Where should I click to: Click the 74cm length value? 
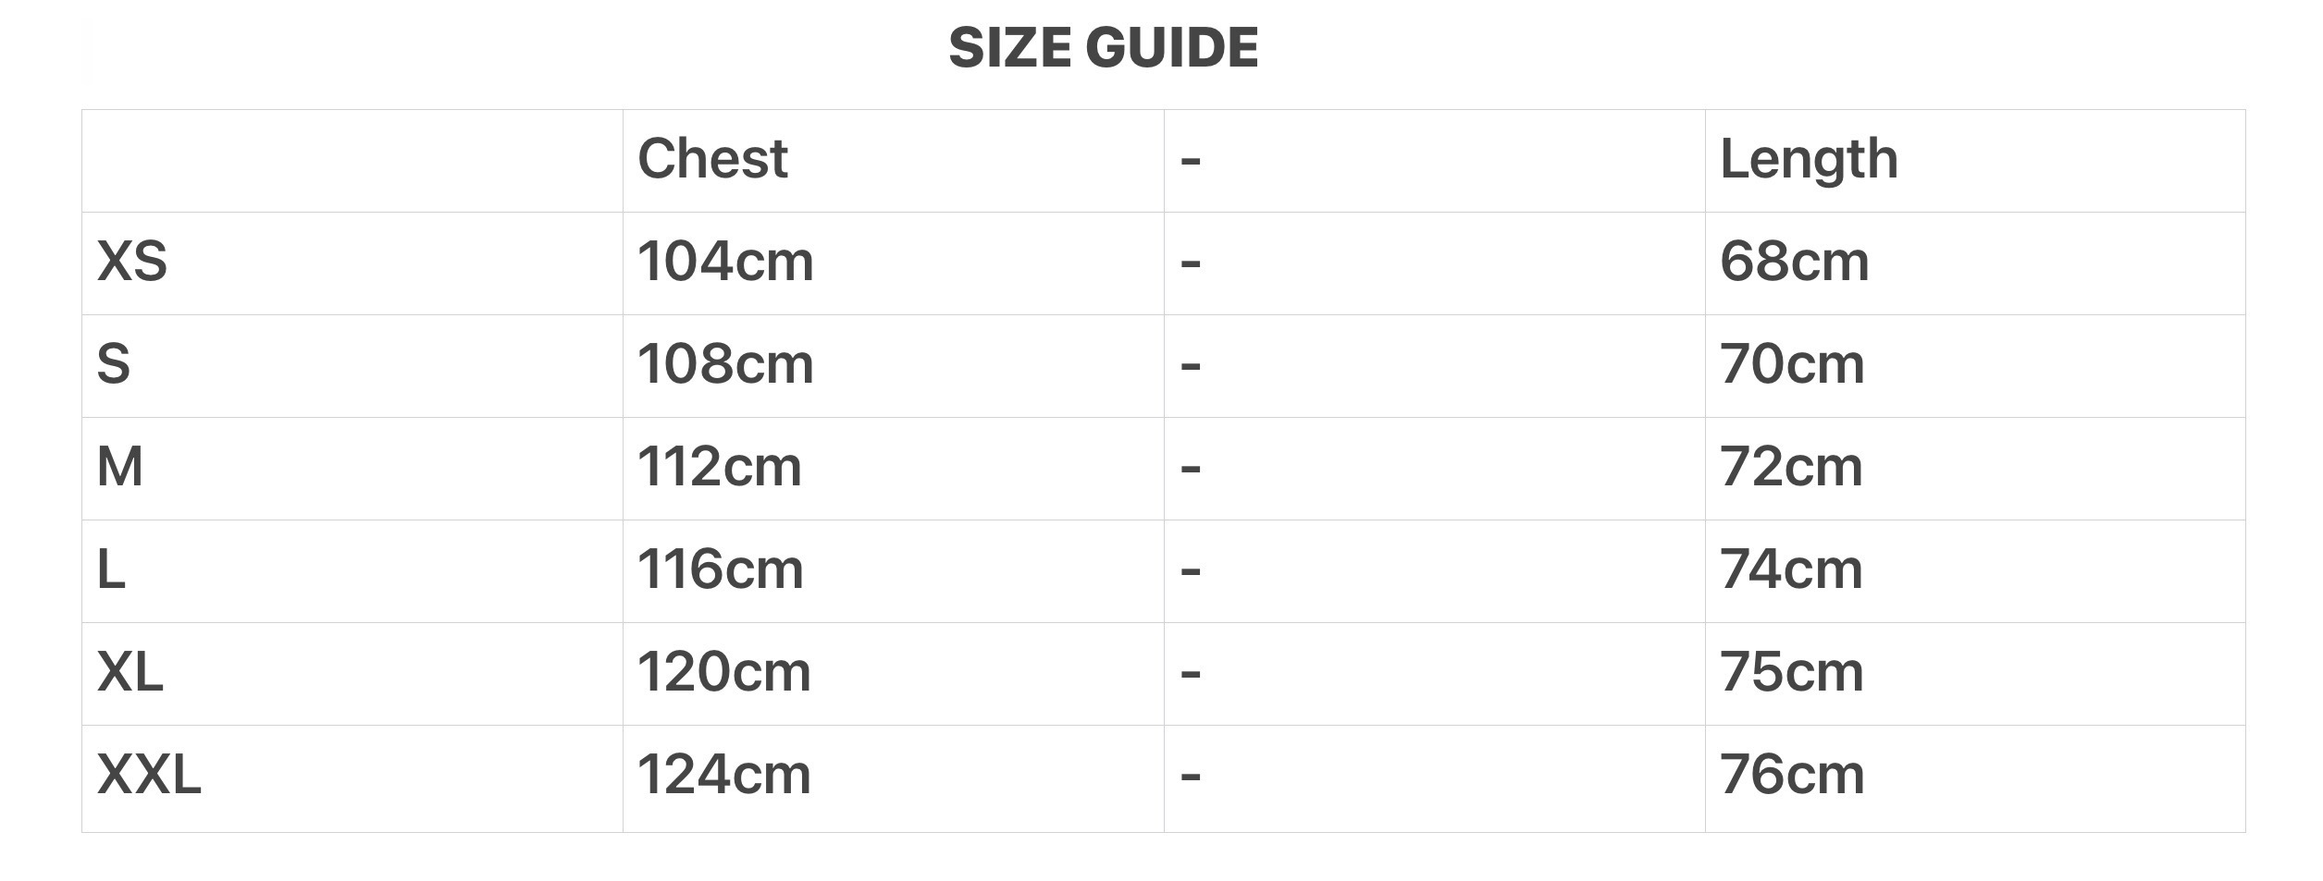(1791, 569)
